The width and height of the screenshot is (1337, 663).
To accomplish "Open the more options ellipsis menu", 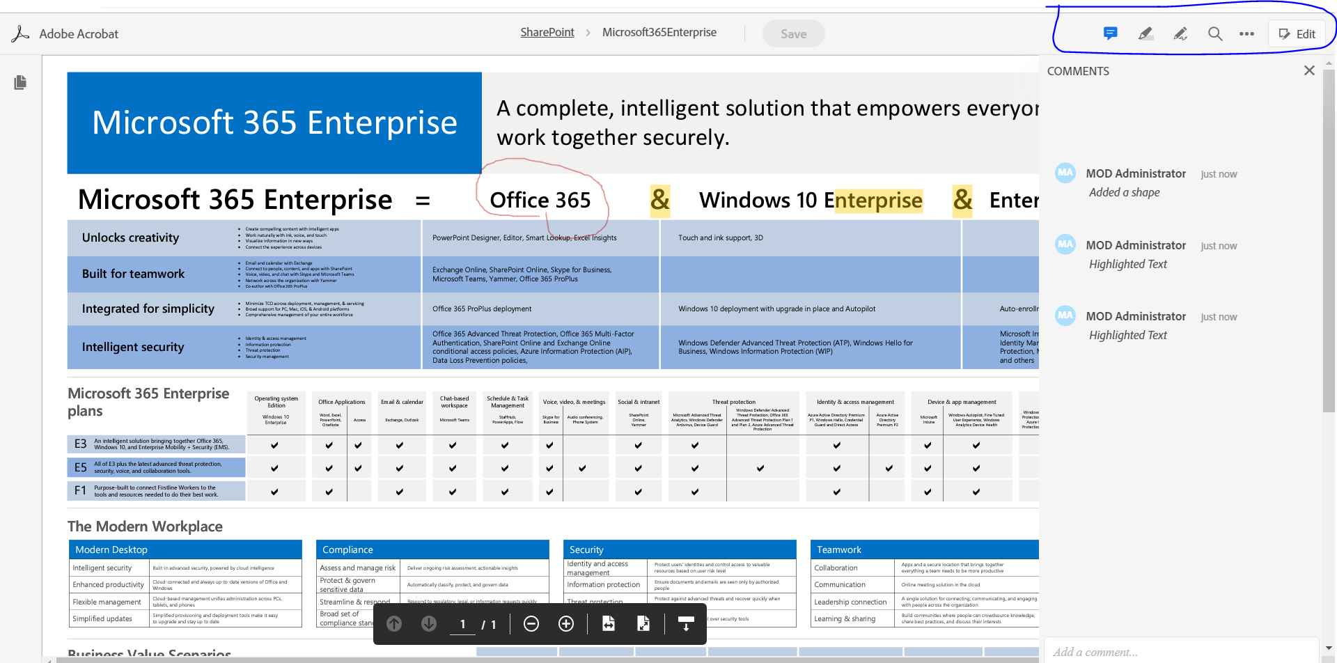I will point(1246,33).
